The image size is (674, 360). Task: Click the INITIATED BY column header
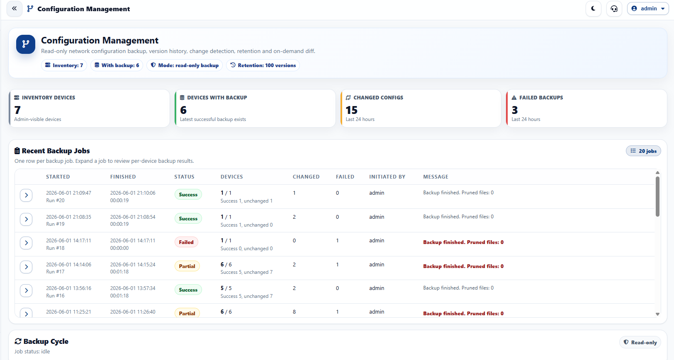pos(387,177)
